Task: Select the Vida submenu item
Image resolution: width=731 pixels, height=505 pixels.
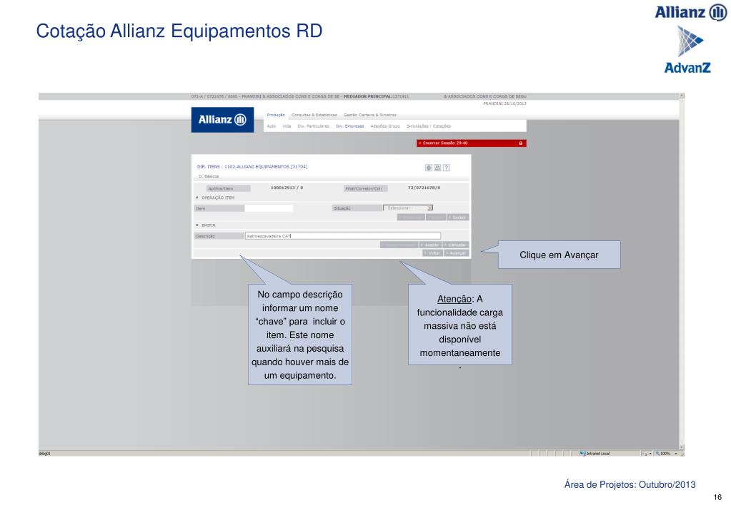Action: [287, 126]
